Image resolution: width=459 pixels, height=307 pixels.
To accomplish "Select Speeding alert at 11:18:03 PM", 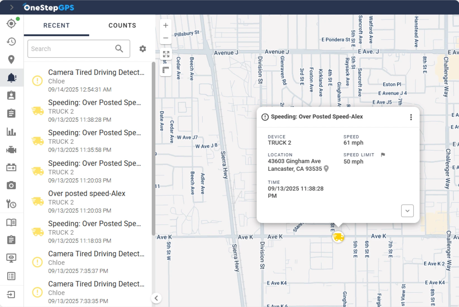I will [x=88, y=232].
